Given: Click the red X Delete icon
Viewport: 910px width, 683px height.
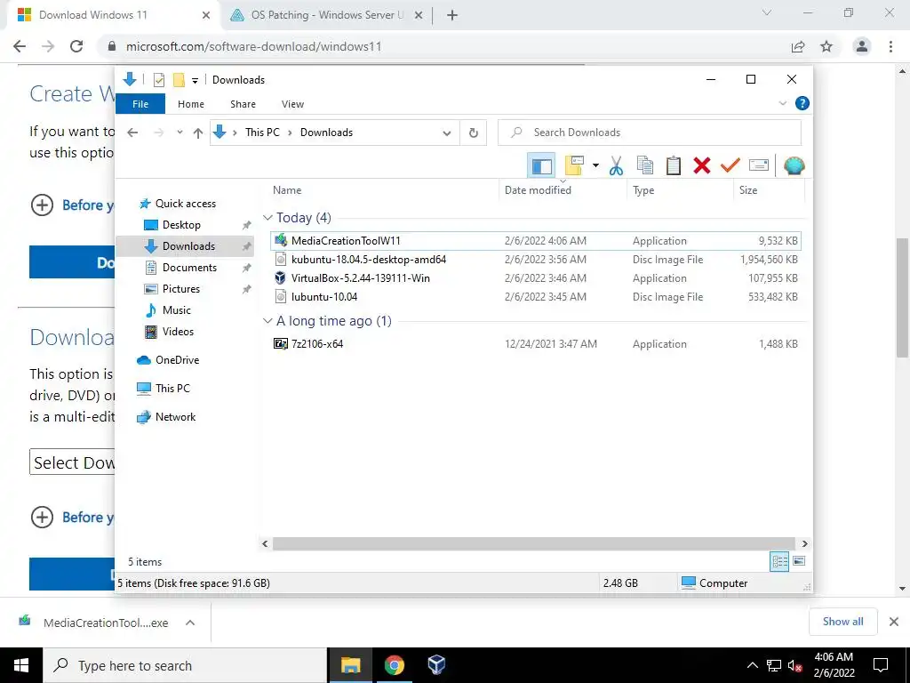Looking at the screenshot, I should tap(702, 166).
